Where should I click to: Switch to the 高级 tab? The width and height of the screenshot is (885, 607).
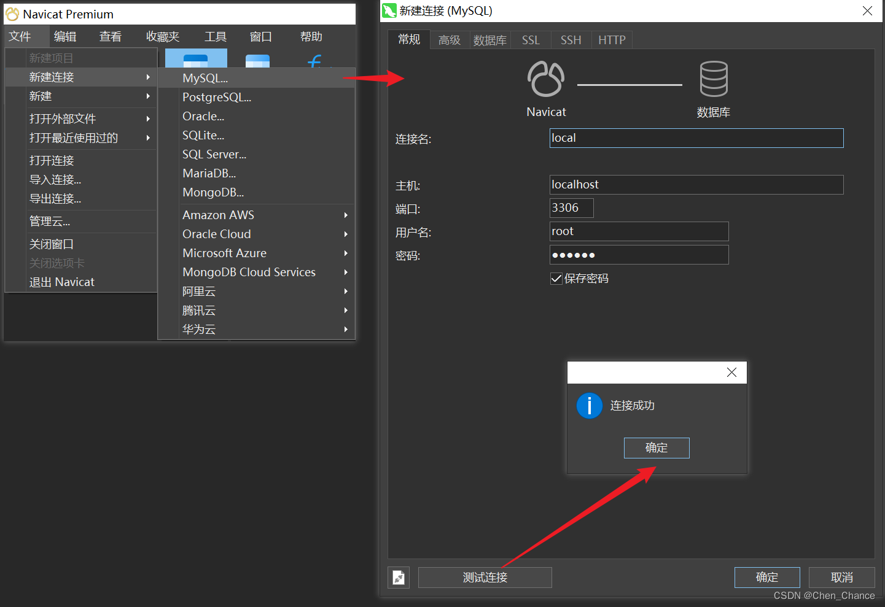tap(450, 40)
